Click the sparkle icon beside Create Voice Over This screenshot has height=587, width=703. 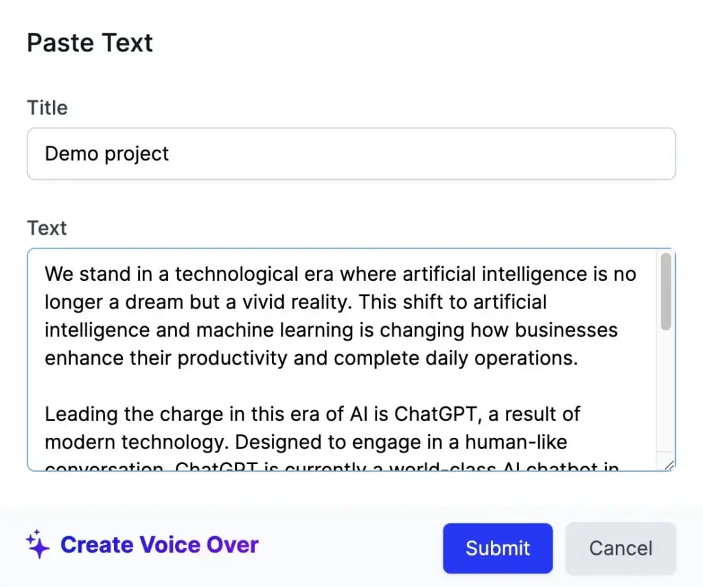pos(38,544)
